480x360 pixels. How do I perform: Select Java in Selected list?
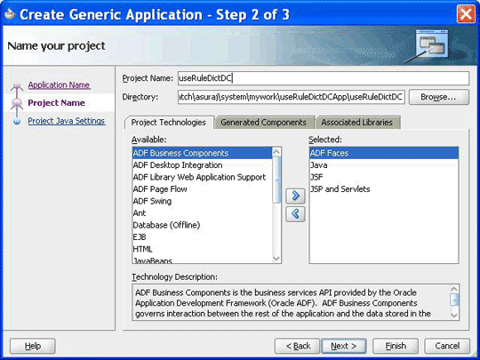click(384, 165)
